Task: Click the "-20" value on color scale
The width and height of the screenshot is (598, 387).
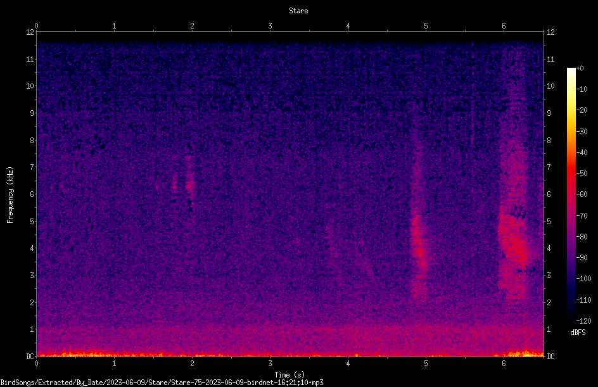Action: pyautogui.click(x=582, y=110)
